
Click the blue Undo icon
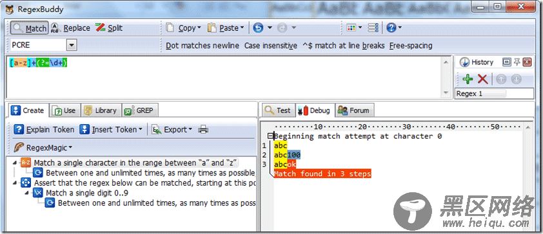click(258, 28)
